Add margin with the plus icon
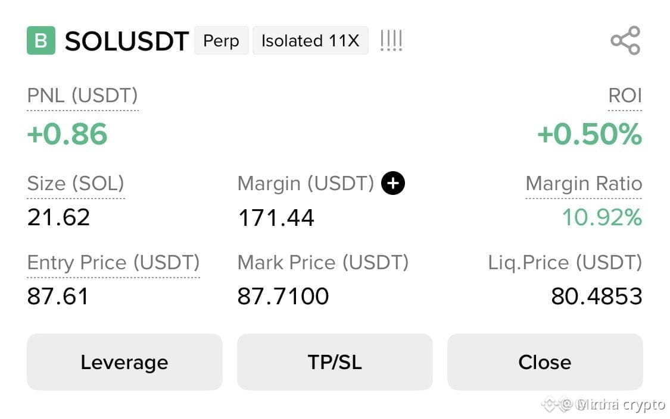The image size is (670, 419). click(x=392, y=183)
